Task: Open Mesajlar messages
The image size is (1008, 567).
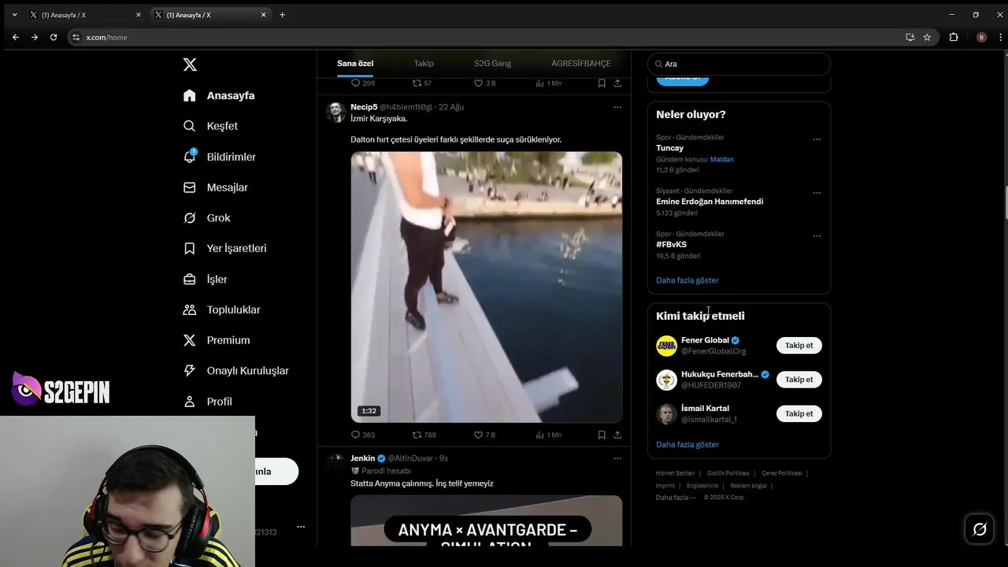Action: click(216, 187)
